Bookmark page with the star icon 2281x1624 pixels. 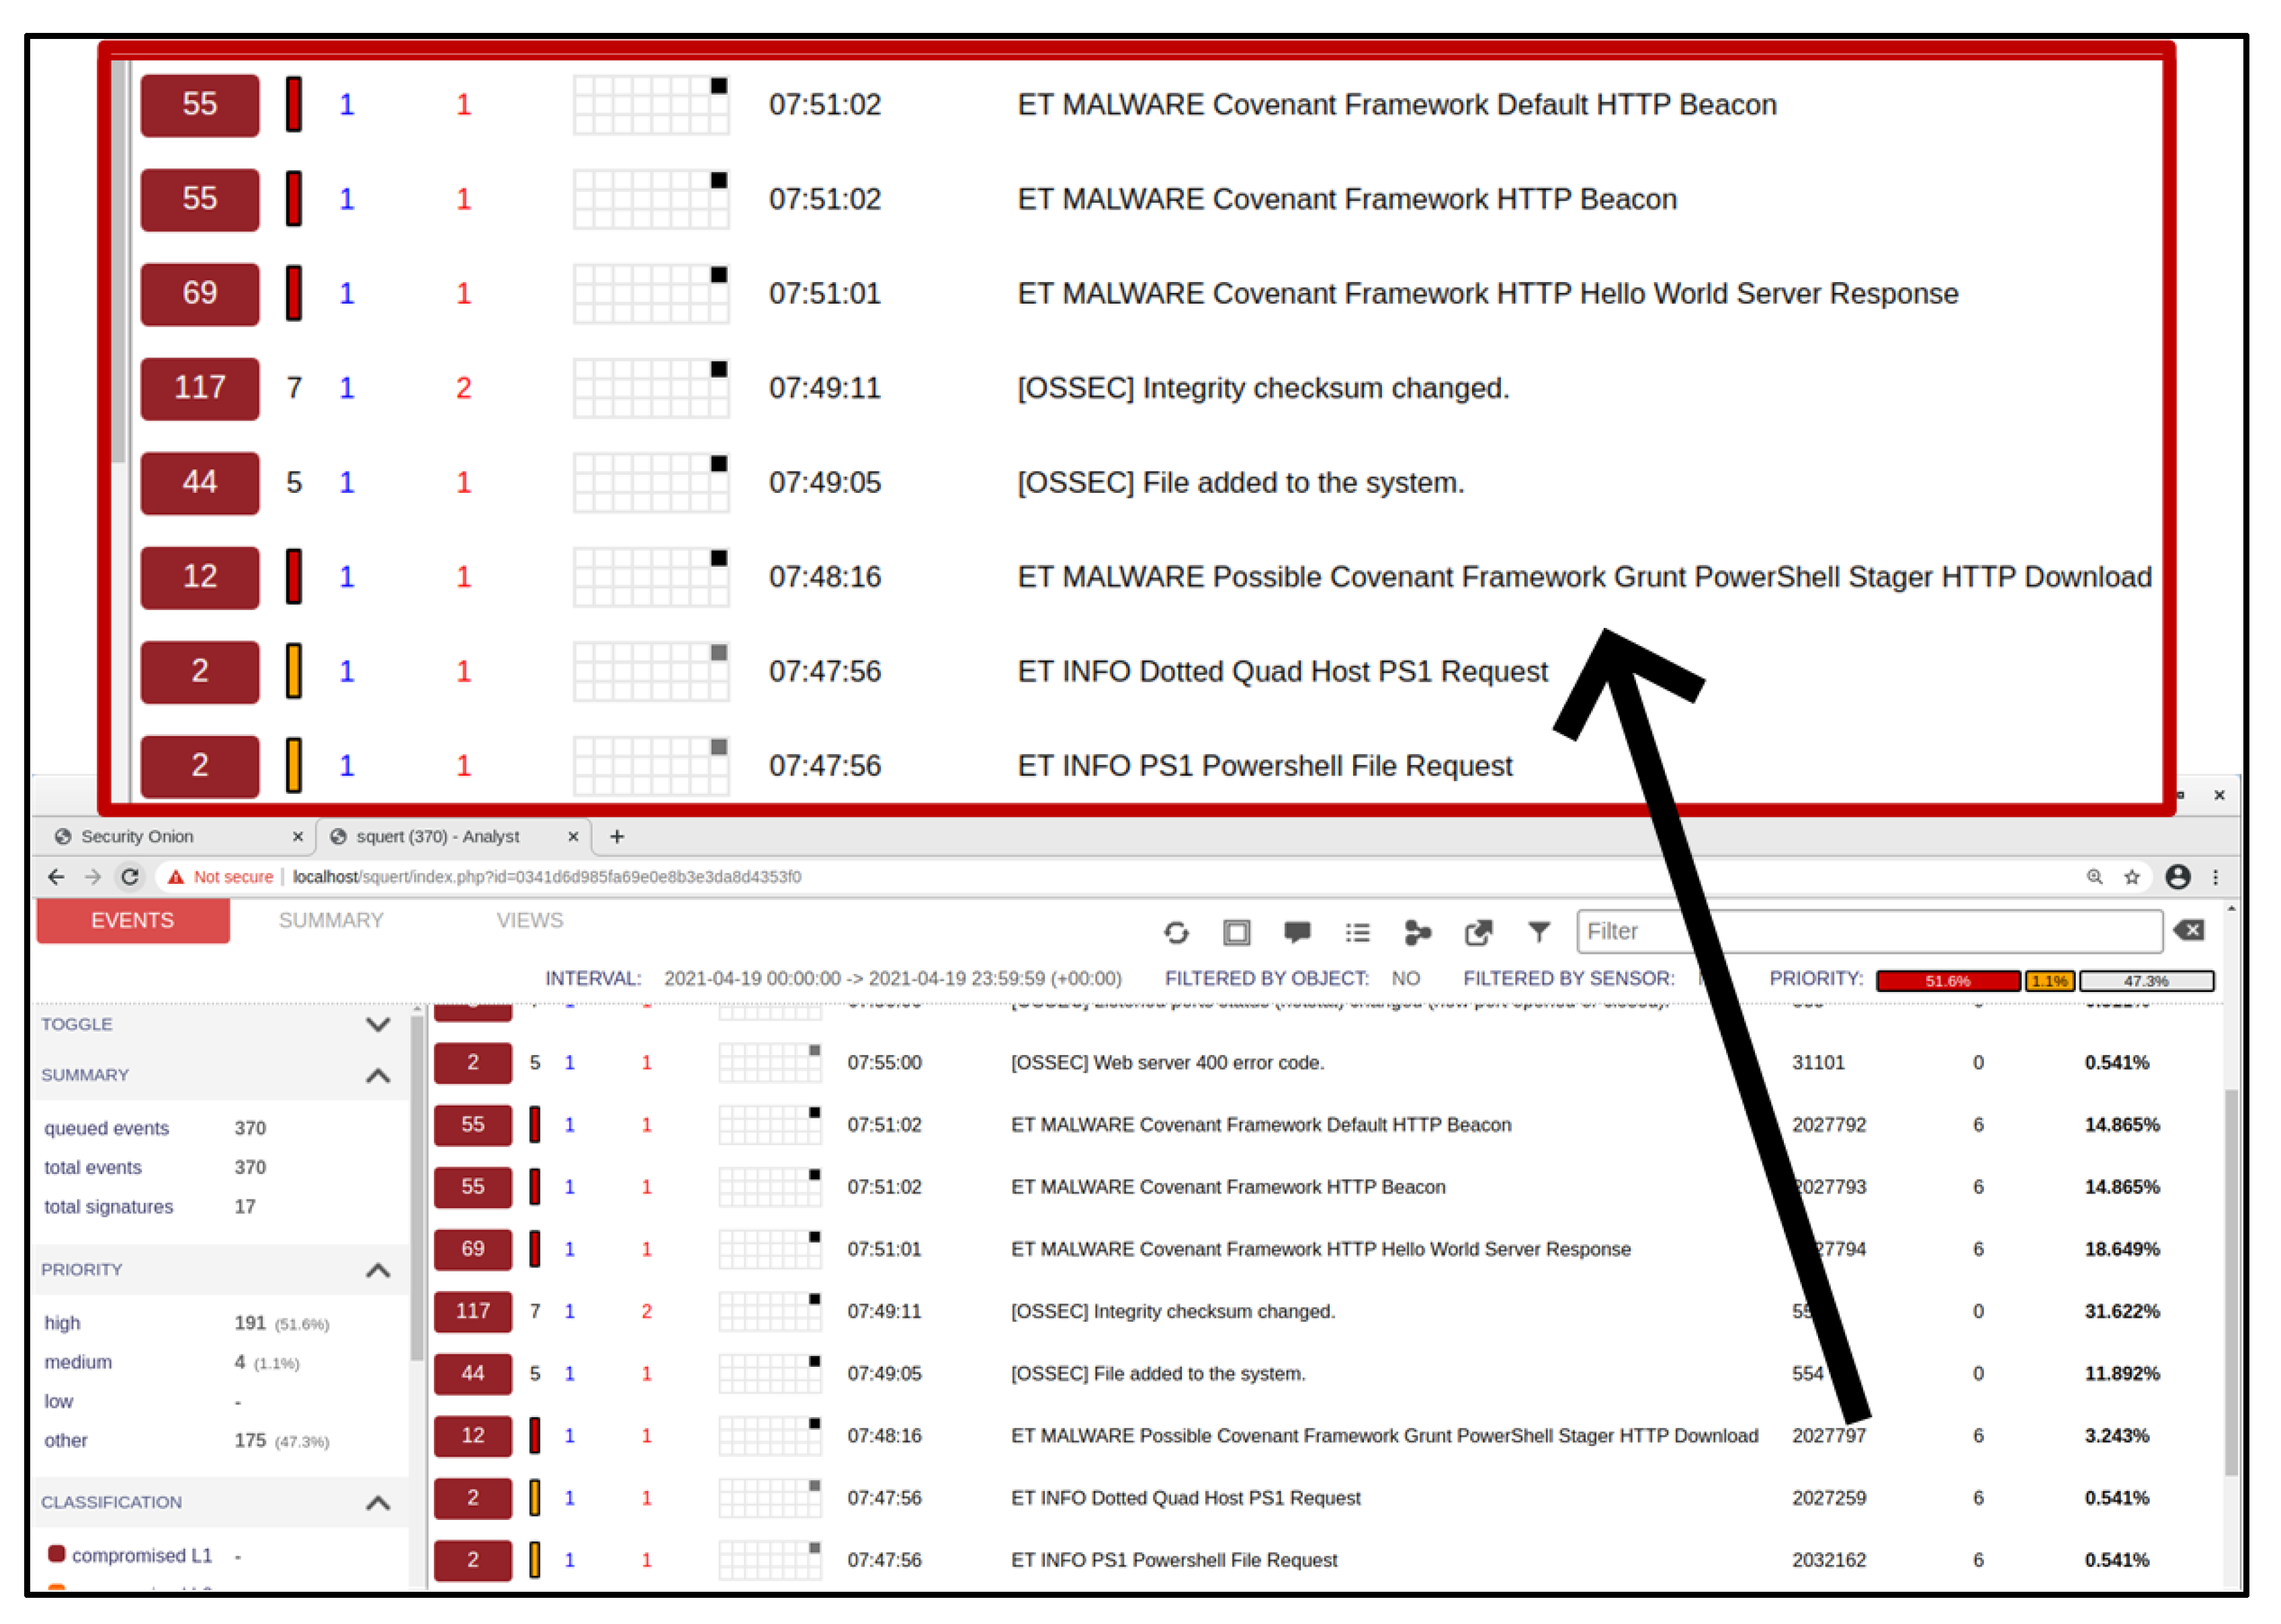[2132, 877]
